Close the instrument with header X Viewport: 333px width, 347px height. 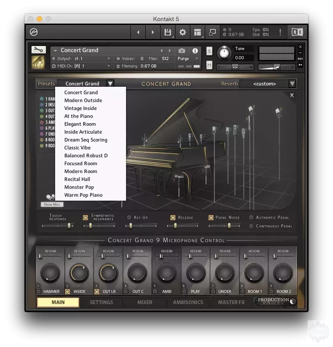(x=300, y=47)
